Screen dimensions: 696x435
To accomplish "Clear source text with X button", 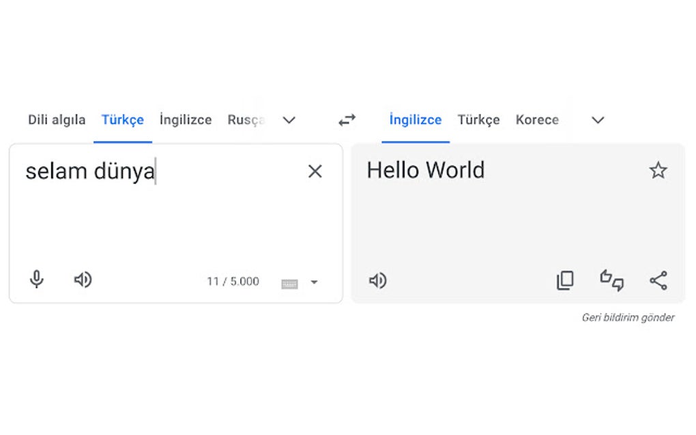I will coord(315,171).
